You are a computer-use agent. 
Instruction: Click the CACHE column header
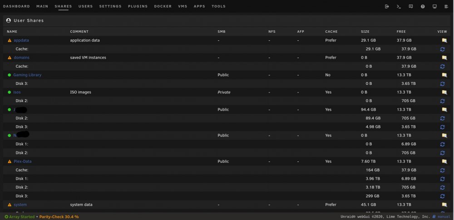331,32
